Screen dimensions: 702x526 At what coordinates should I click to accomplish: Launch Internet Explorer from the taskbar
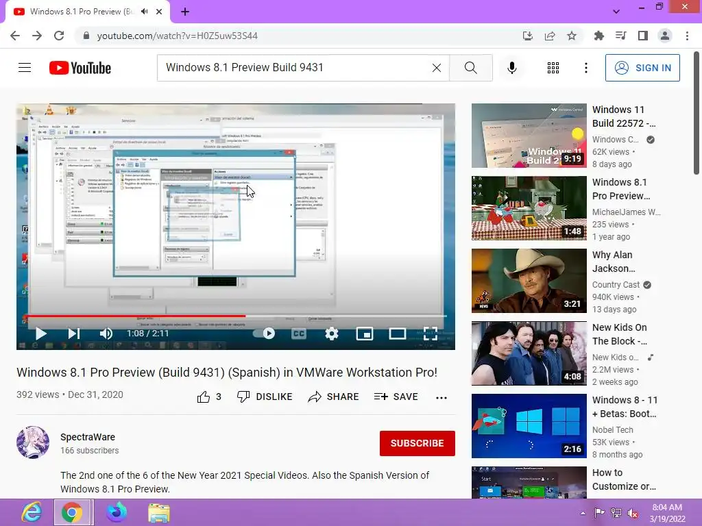pyautogui.click(x=32, y=512)
